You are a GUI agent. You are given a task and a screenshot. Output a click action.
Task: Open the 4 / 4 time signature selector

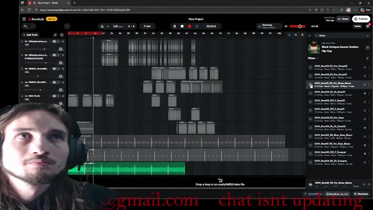(131, 26)
